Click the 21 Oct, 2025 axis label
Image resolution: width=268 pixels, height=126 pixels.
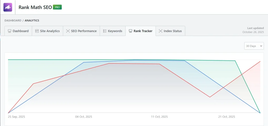(x=227, y=117)
